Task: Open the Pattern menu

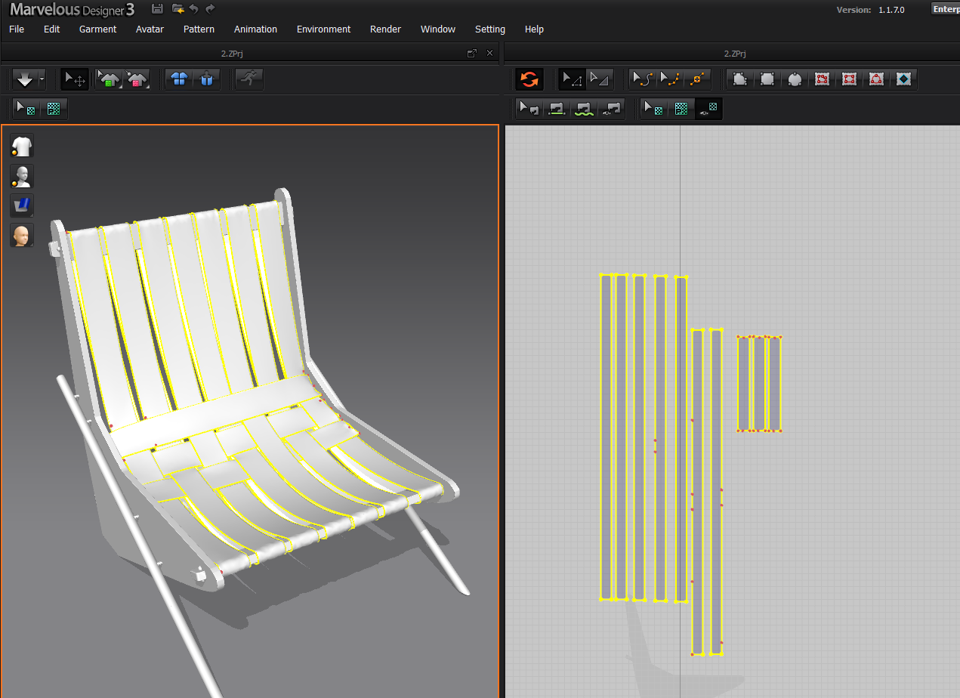Action: 199,29
